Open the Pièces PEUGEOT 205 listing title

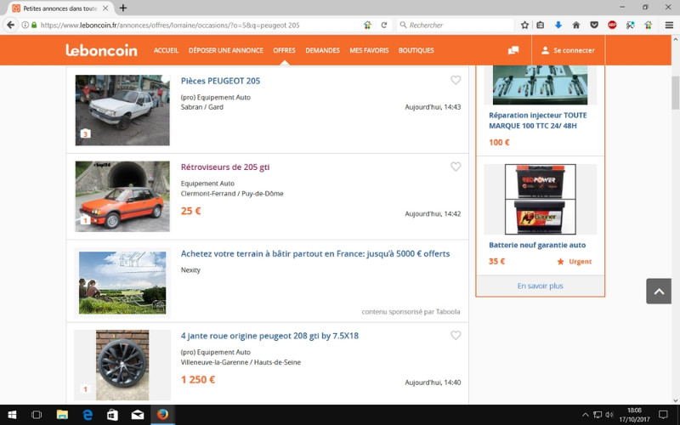coord(220,81)
